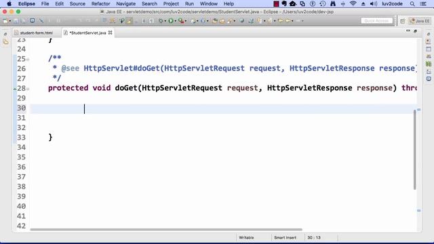Open the Project menu
This screenshot has width=434, height=244.
171,3
